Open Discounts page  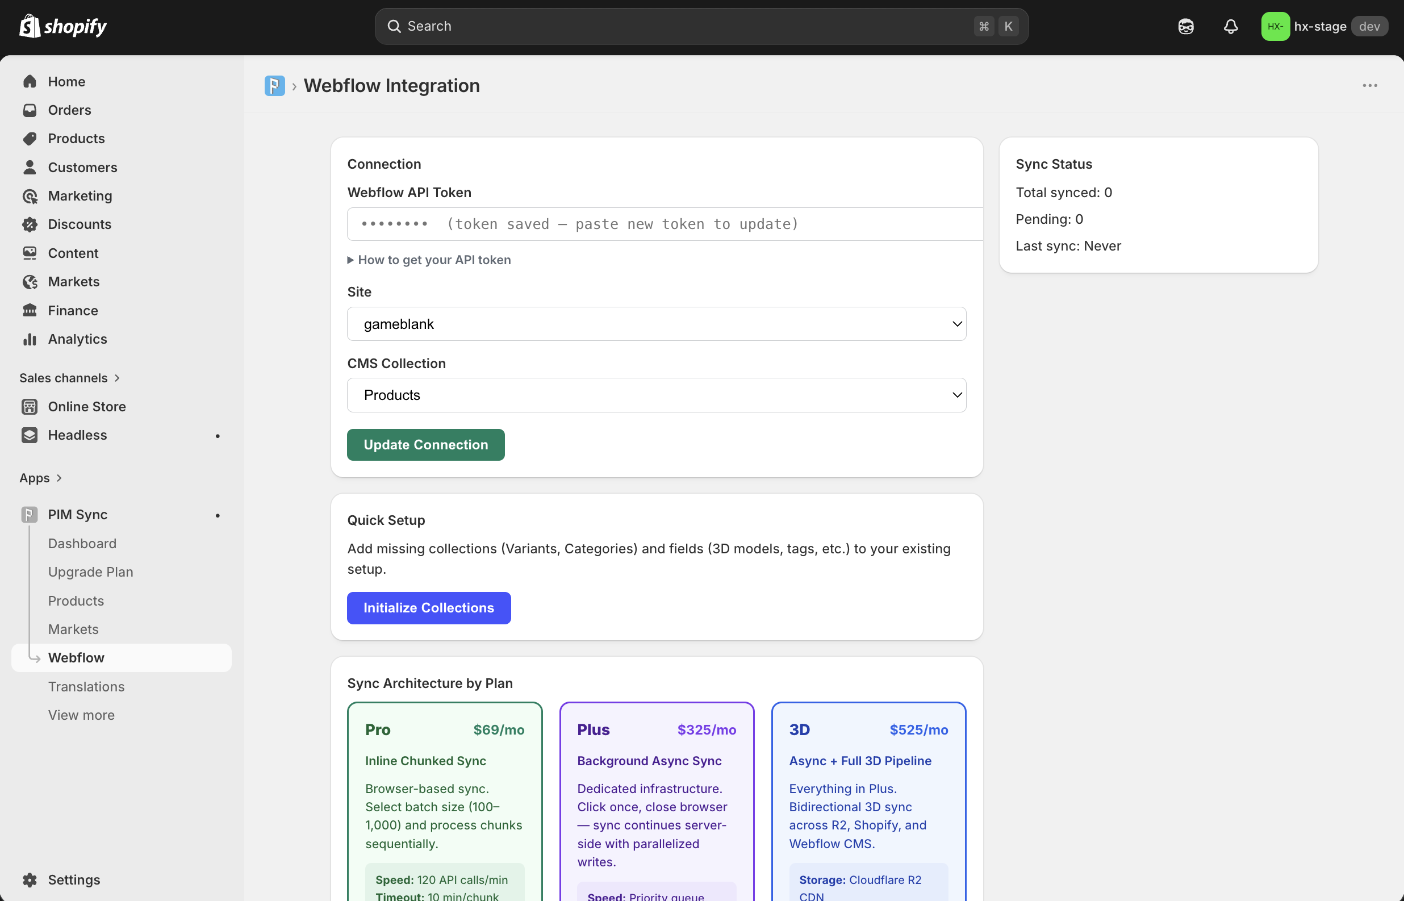(80, 224)
